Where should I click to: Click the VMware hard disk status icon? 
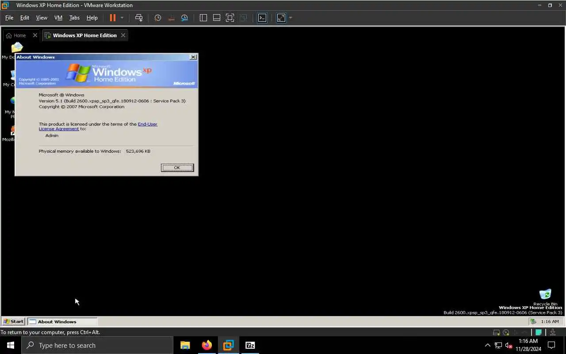click(497, 332)
